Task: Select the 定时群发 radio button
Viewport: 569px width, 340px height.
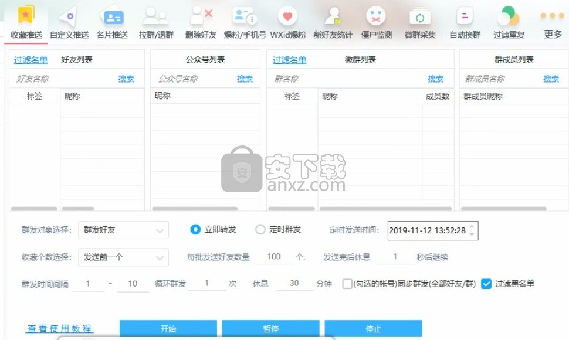Action: click(x=260, y=229)
